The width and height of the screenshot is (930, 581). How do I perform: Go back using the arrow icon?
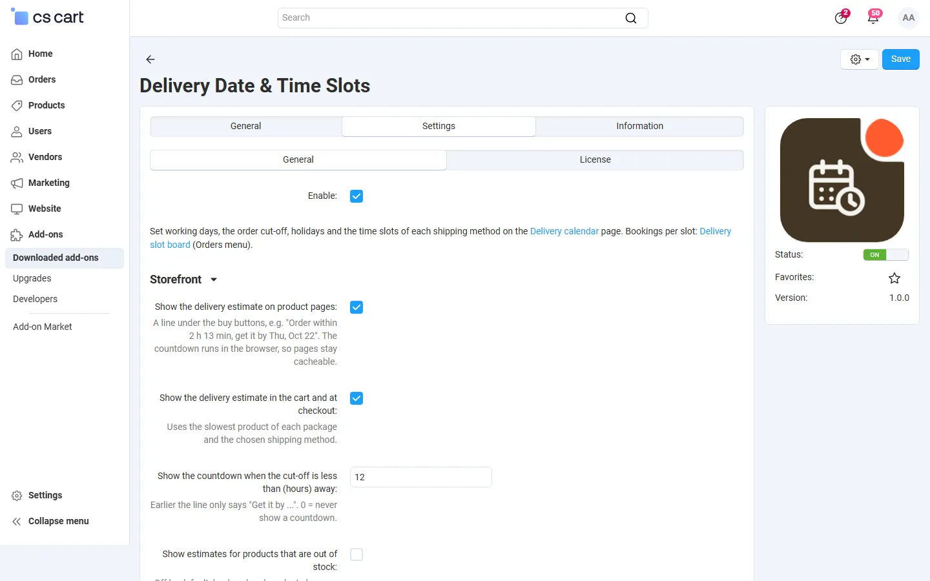(150, 59)
